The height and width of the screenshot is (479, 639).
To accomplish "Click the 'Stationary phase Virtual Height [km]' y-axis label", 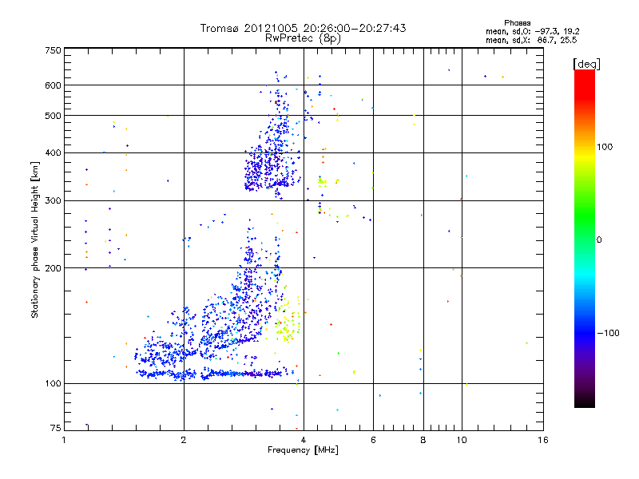I will click(34, 240).
